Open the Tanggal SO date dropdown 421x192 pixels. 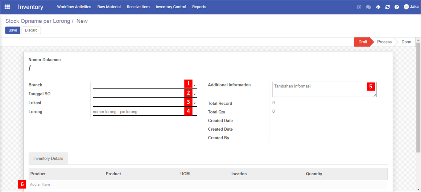coord(195,94)
